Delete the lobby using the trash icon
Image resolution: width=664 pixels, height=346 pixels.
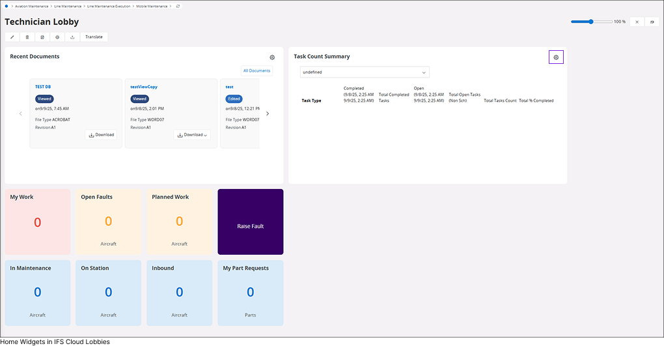[27, 37]
